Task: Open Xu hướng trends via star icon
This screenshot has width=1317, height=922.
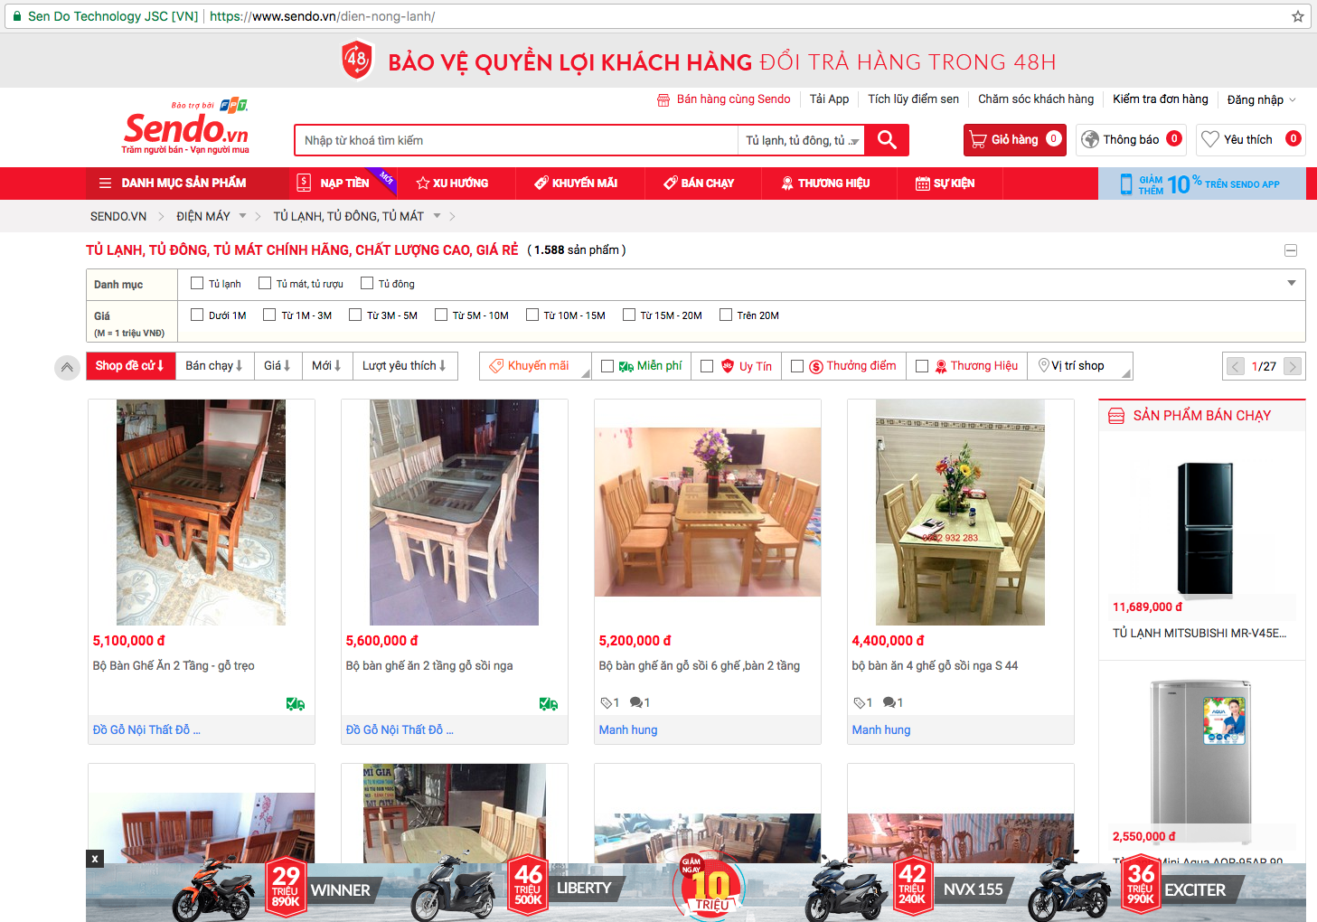Action: coord(422,183)
